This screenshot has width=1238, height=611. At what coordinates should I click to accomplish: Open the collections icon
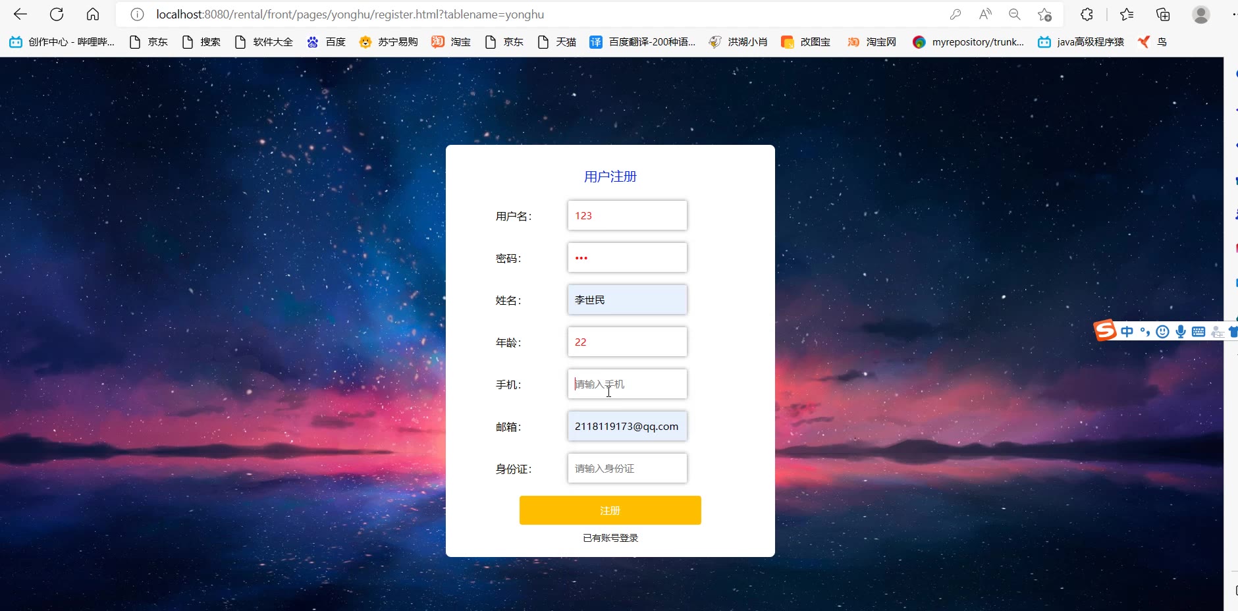(1163, 14)
